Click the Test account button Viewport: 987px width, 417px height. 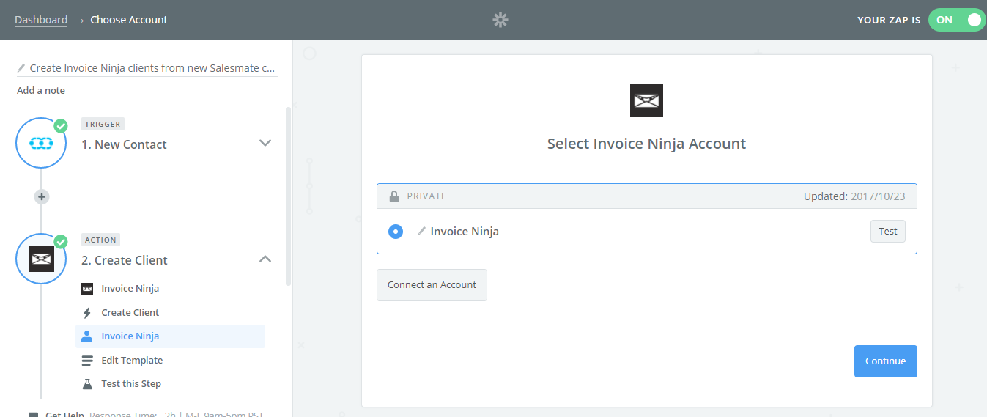(888, 232)
